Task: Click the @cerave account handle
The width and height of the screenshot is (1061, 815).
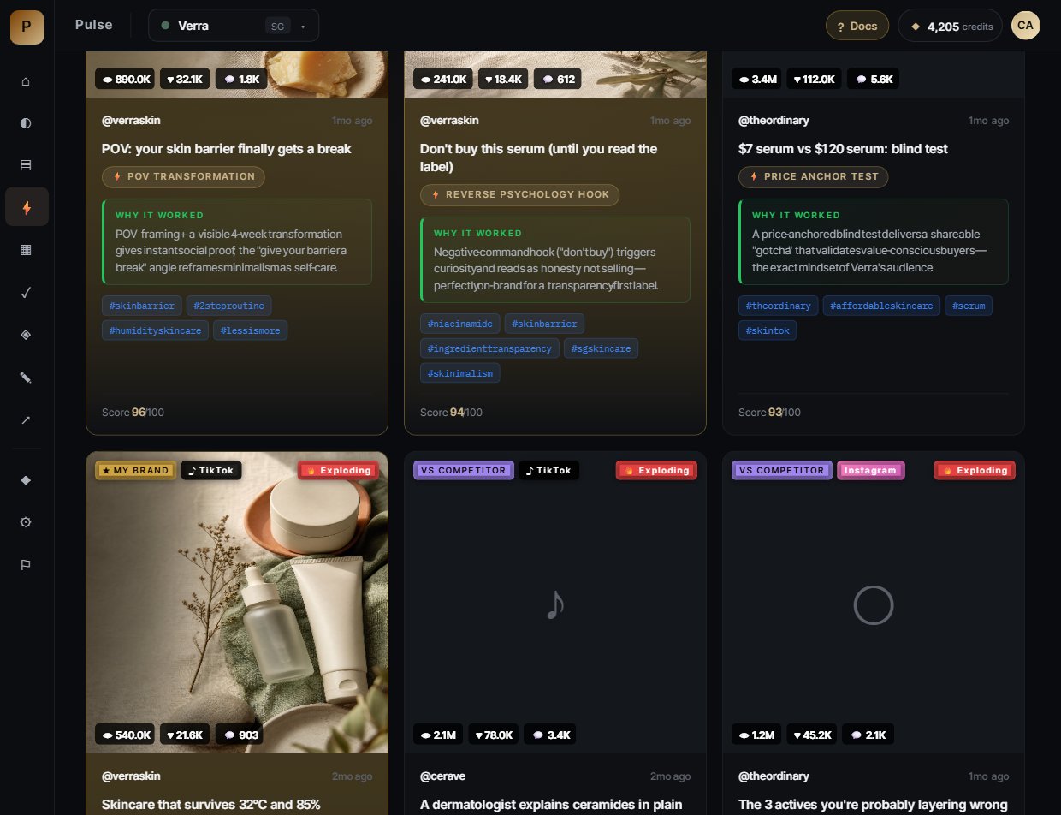Action: pos(442,776)
